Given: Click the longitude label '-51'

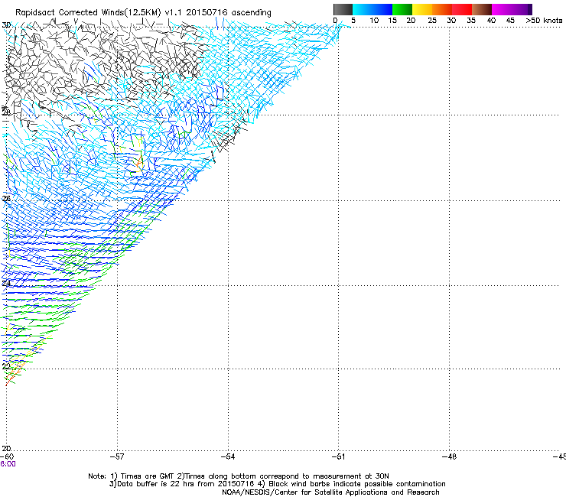Looking at the screenshot, I should pos(338,456).
